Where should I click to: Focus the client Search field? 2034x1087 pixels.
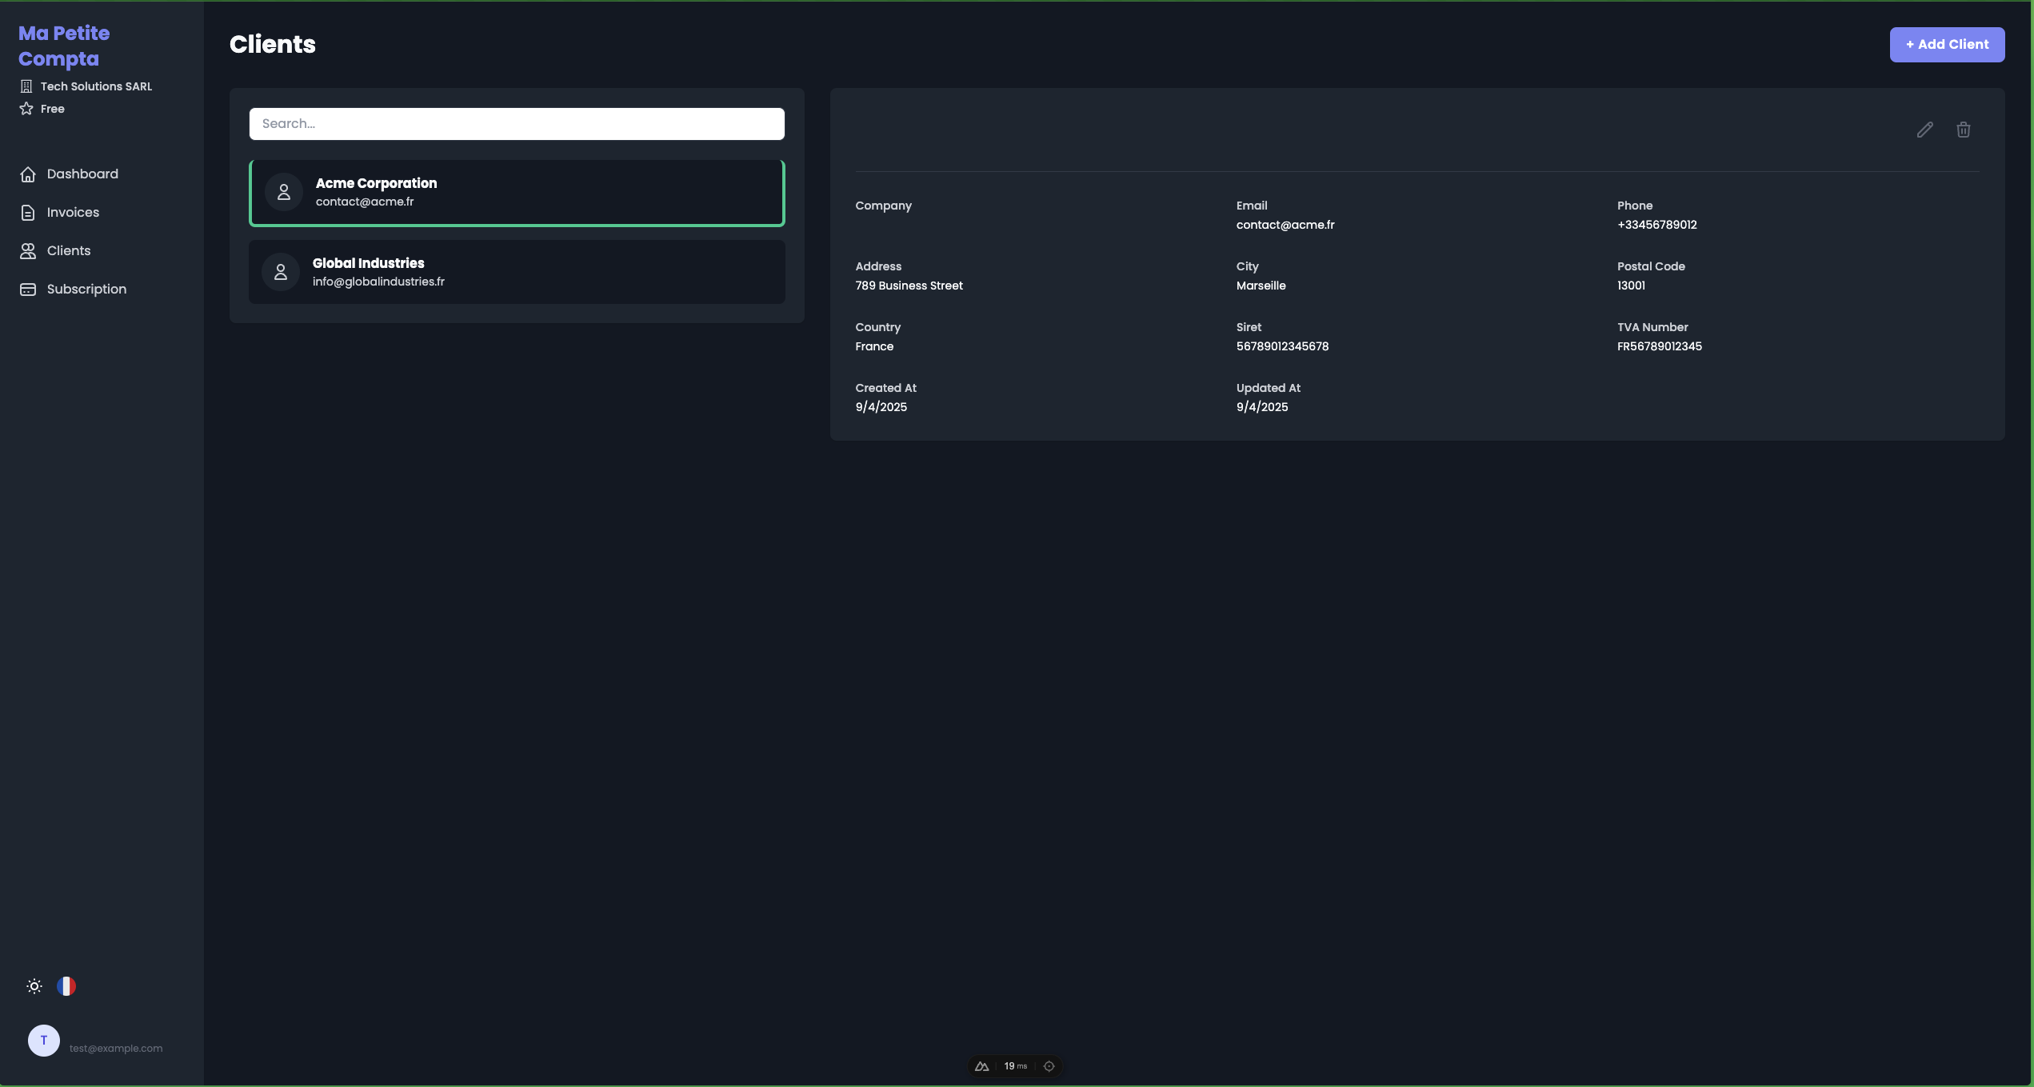[517, 124]
